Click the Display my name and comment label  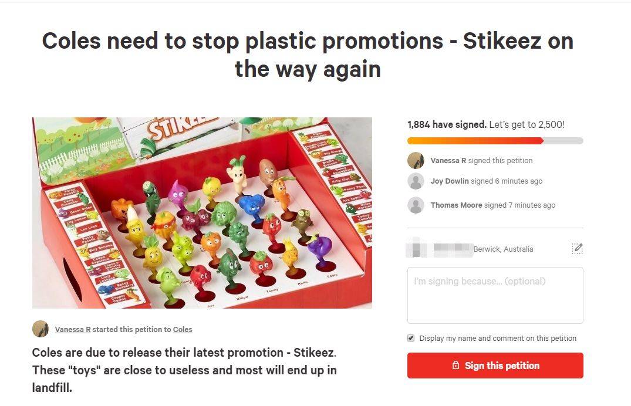(498, 339)
